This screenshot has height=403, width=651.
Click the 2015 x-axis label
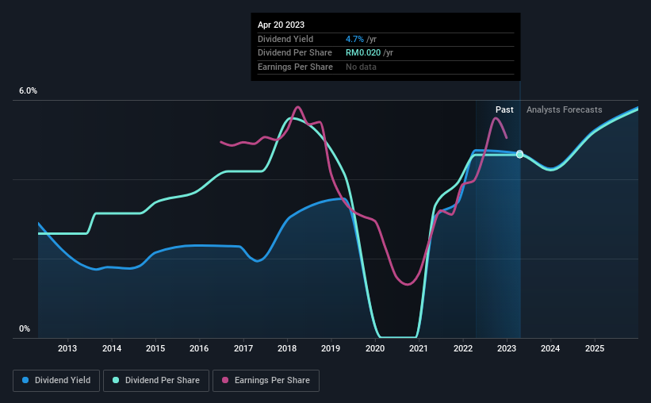(x=155, y=348)
